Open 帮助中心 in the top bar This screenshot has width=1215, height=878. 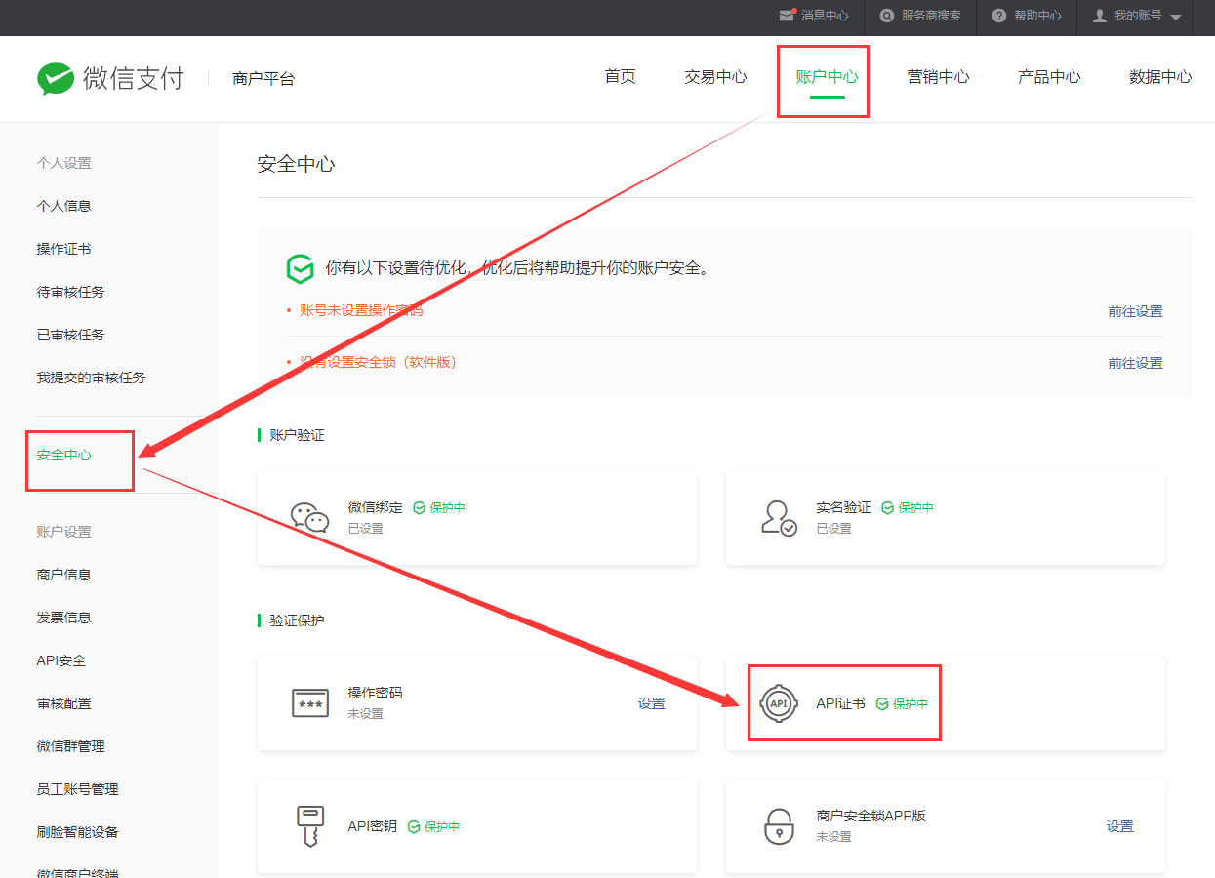click(1037, 16)
